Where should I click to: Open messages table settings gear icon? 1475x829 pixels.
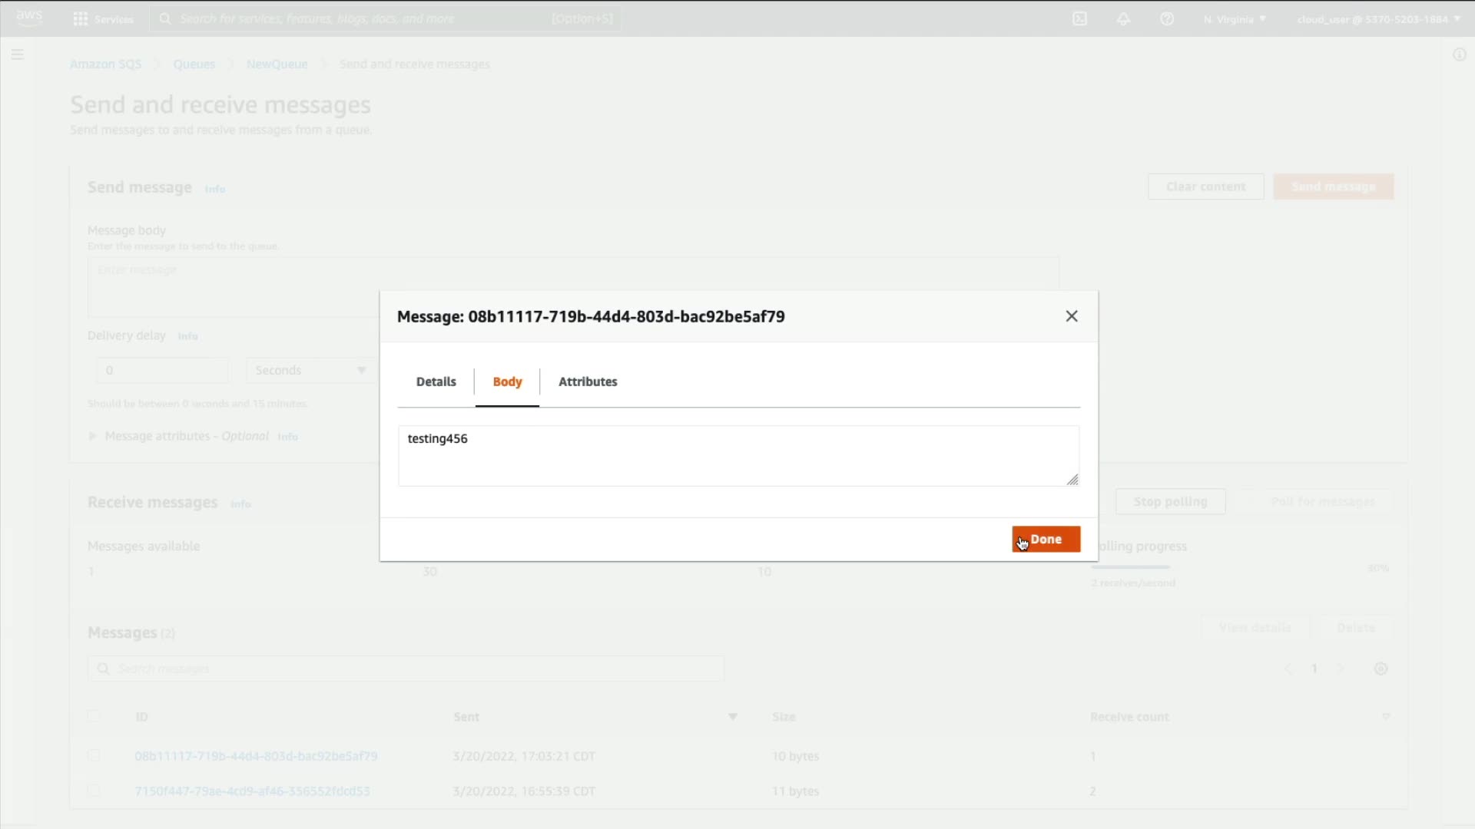tap(1381, 669)
